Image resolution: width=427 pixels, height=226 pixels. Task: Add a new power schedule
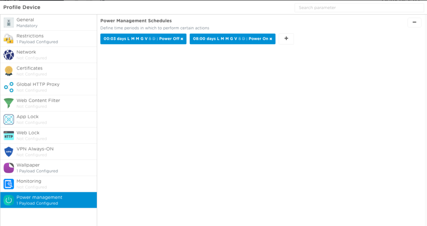[286, 39]
